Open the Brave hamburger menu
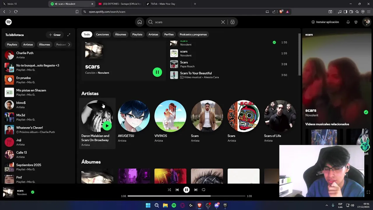373x210 pixels. tap(369, 12)
